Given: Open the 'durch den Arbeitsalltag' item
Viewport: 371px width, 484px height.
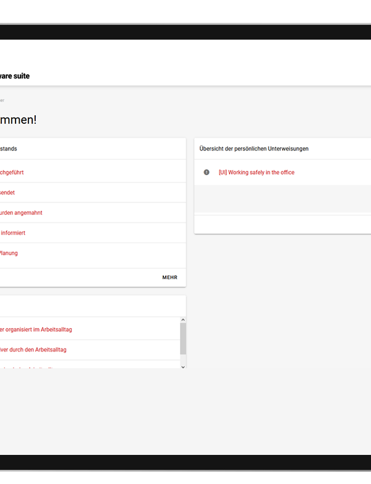Looking at the screenshot, I should pyautogui.click(x=33, y=350).
